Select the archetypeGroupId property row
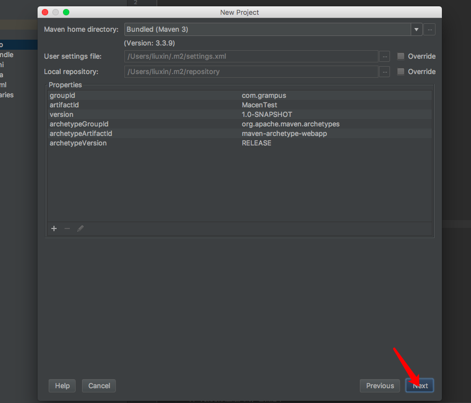Viewport: 471px width, 403px height. pyautogui.click(x=240, y=124)
